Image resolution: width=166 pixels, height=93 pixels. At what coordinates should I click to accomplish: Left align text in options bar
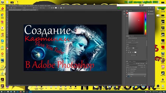coord(50,8)
